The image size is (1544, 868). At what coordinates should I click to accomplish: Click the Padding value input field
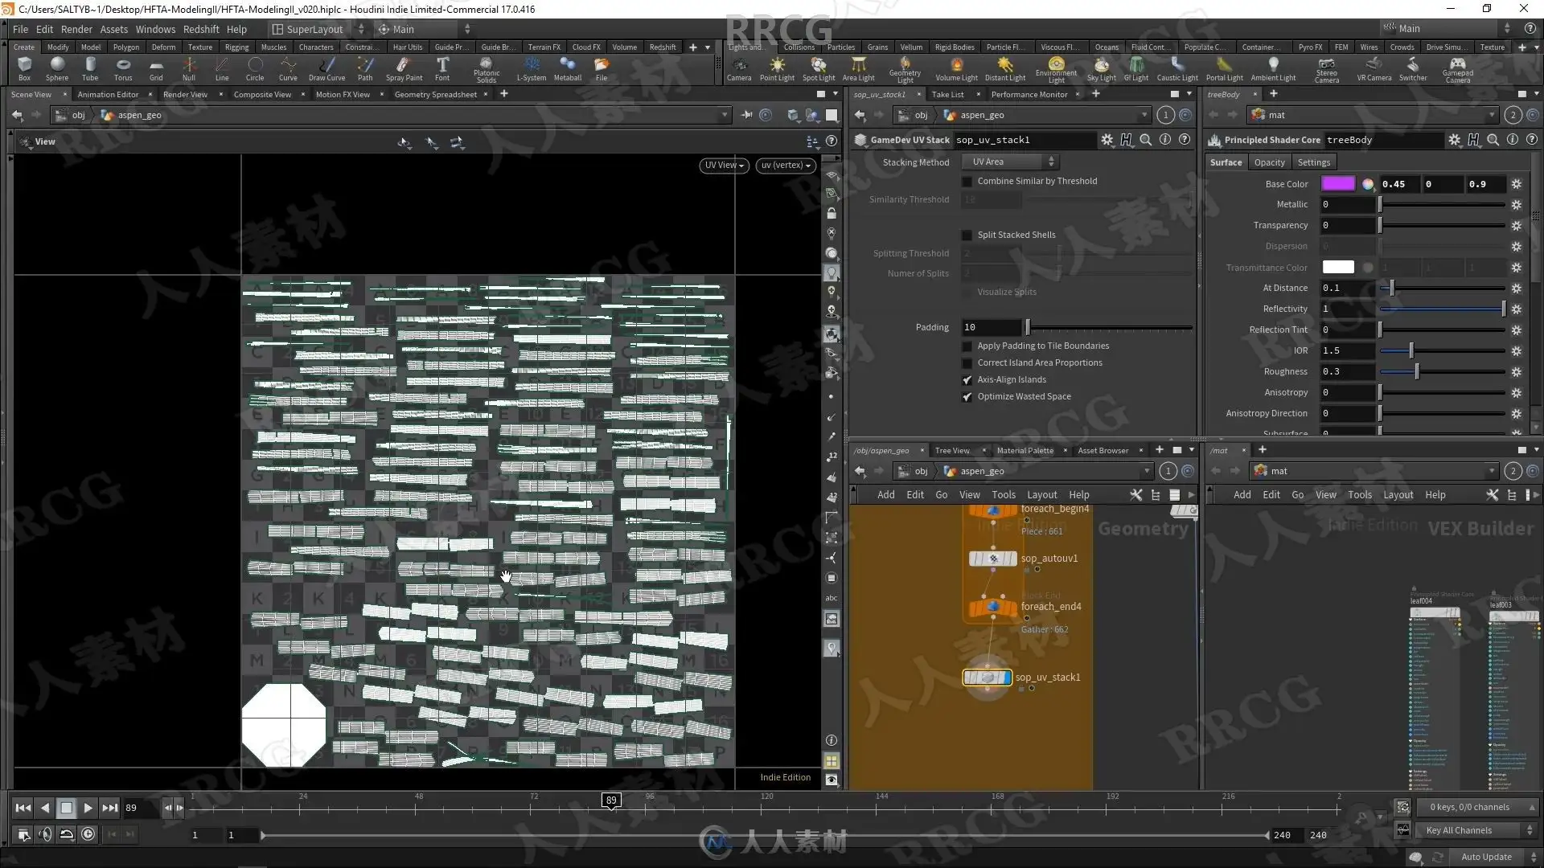coord(991,328)
